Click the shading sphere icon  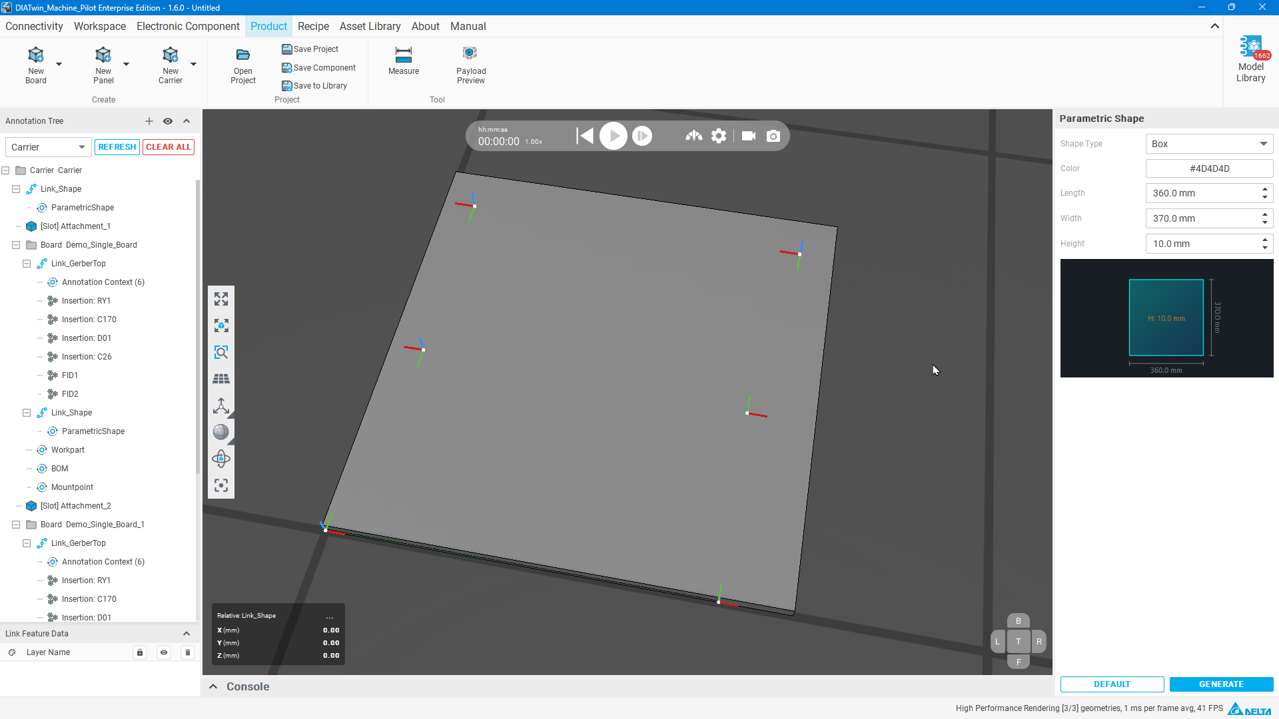pyautogui.click(x=221, y=432)
